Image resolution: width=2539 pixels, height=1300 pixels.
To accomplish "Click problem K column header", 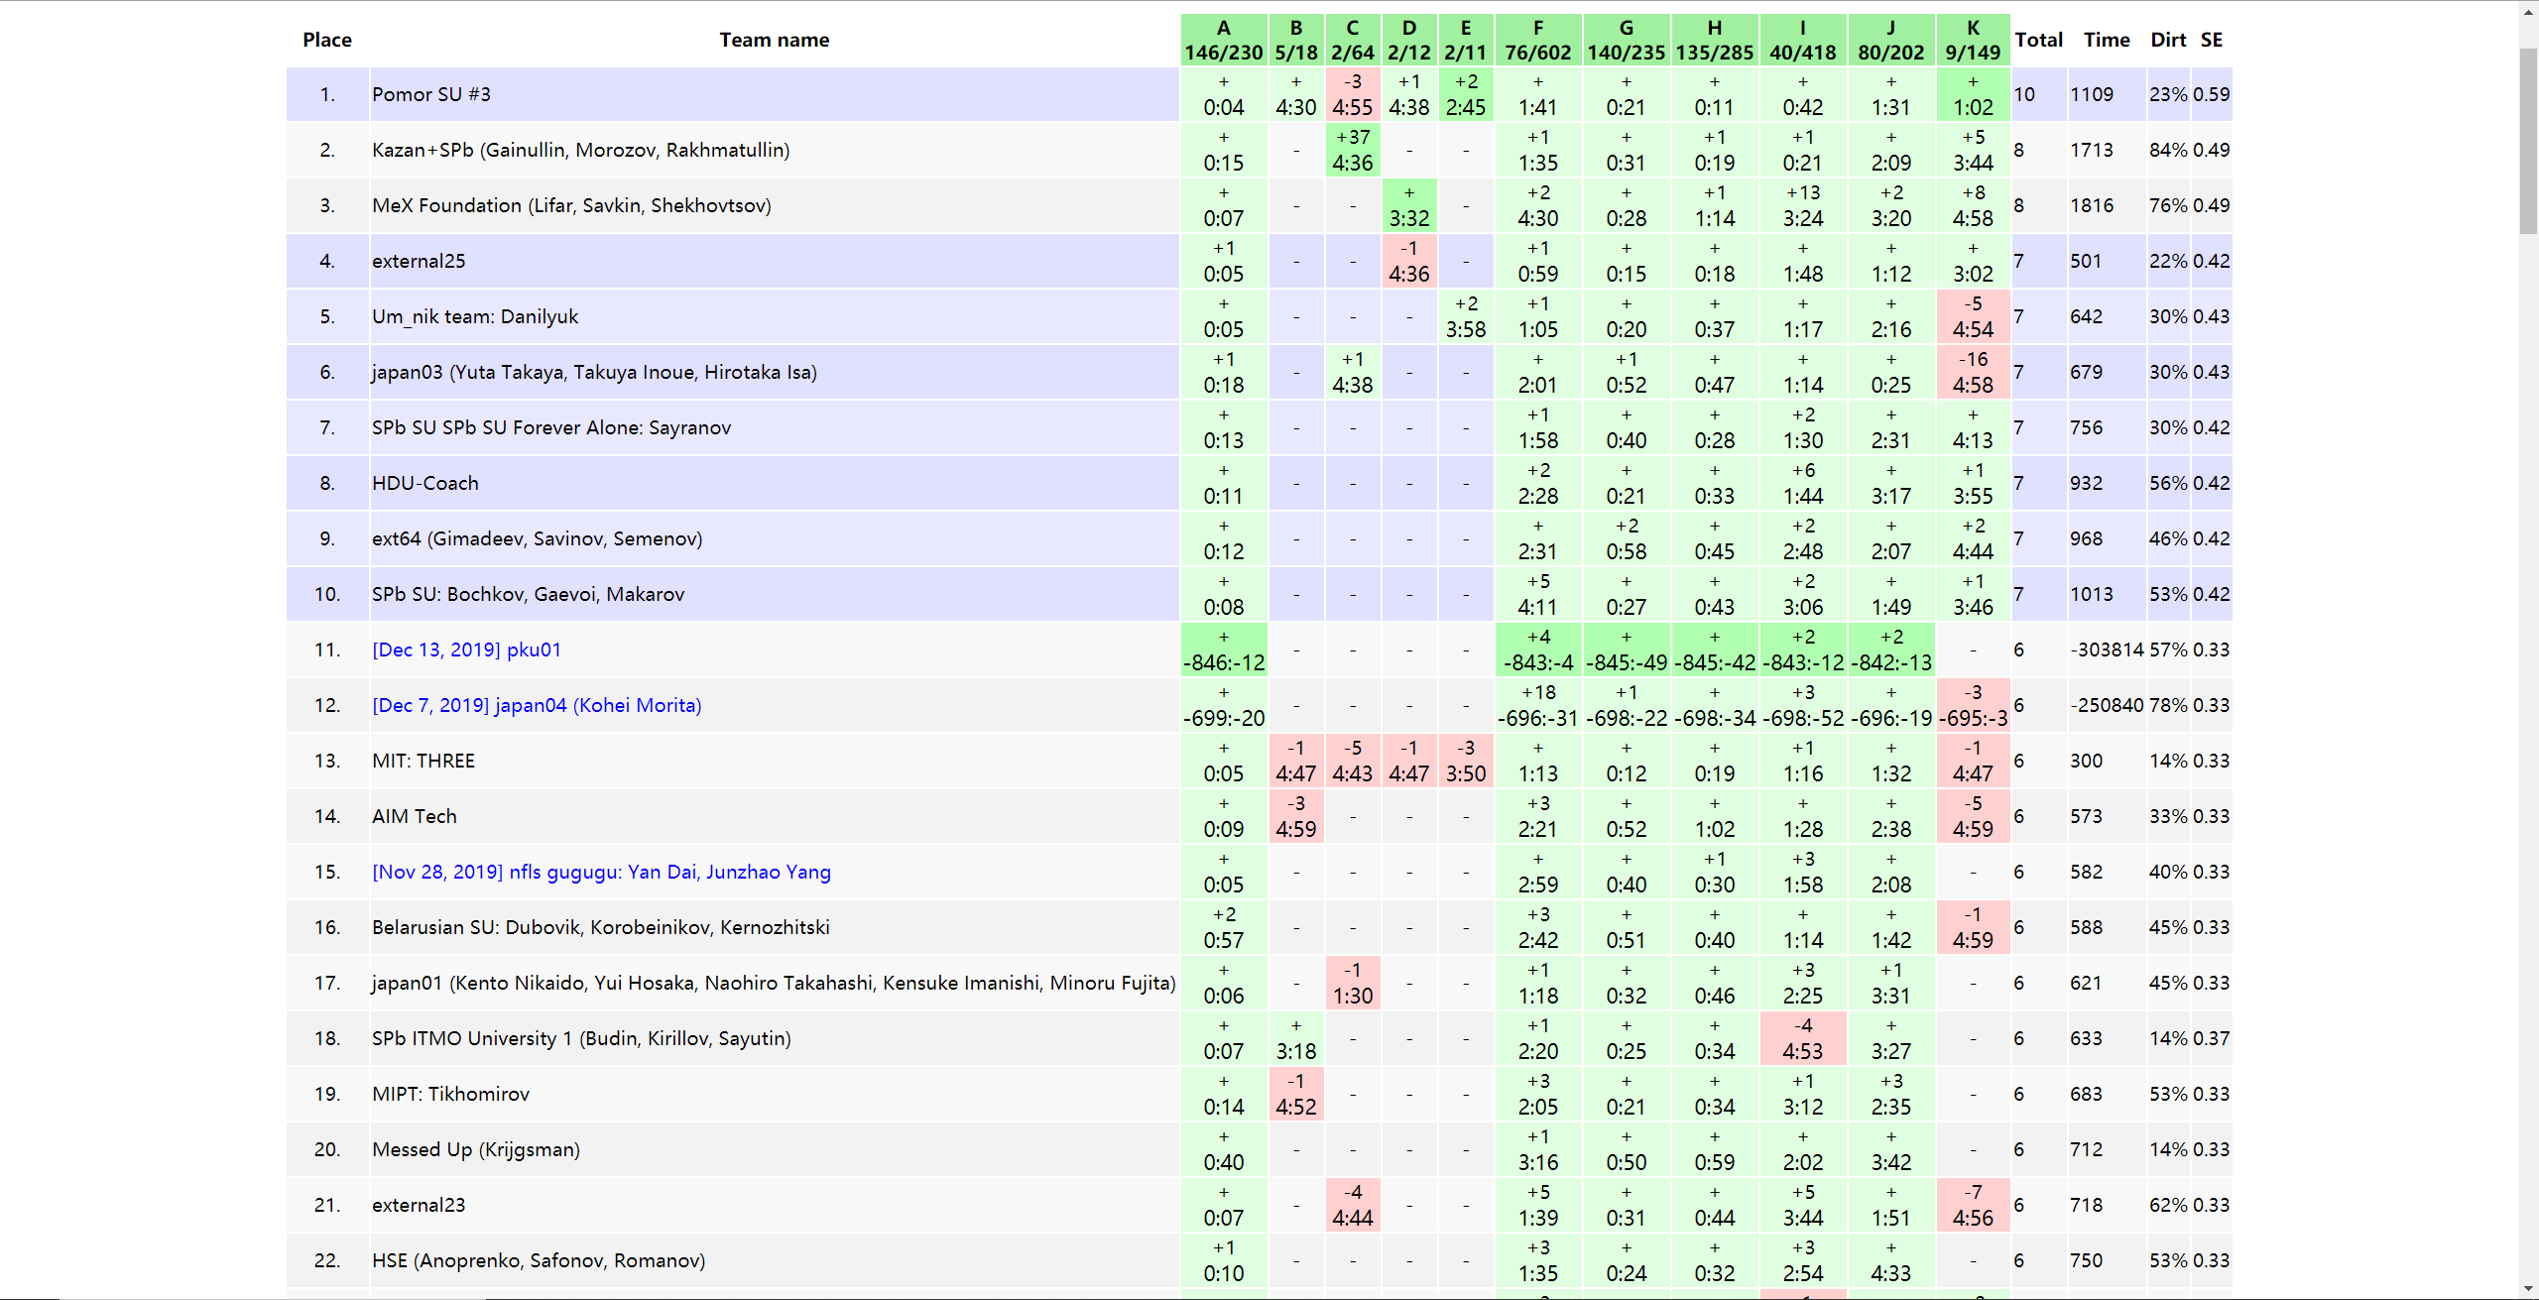I will [1972, 40].
